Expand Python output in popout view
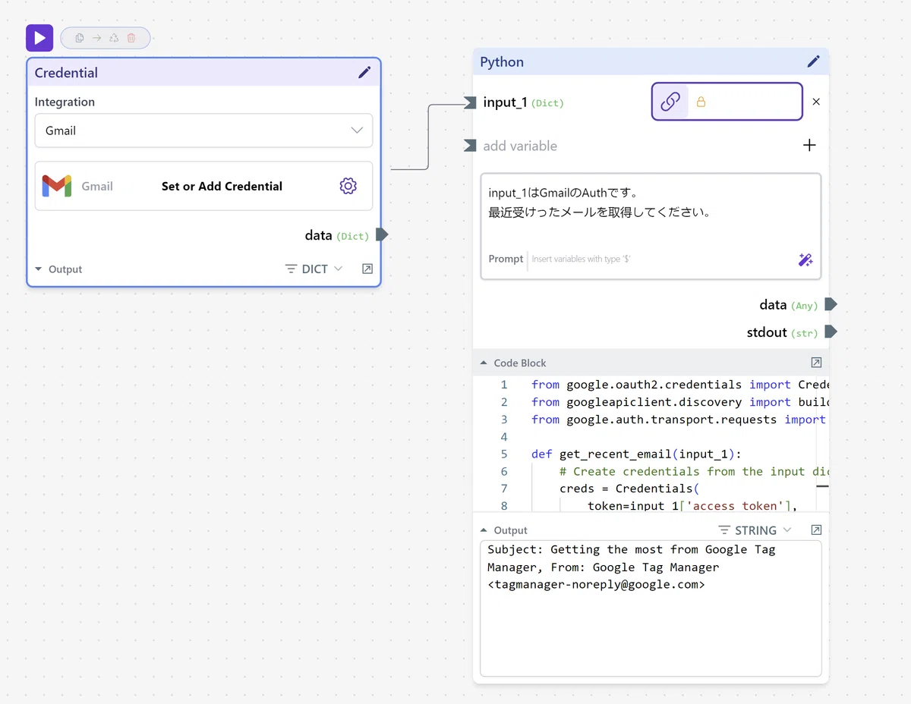 pyautogui.click(x=816, y=530)
